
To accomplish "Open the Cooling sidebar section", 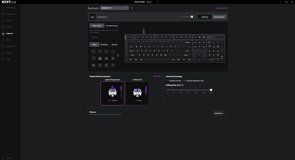I will click(x=7, y=27).
